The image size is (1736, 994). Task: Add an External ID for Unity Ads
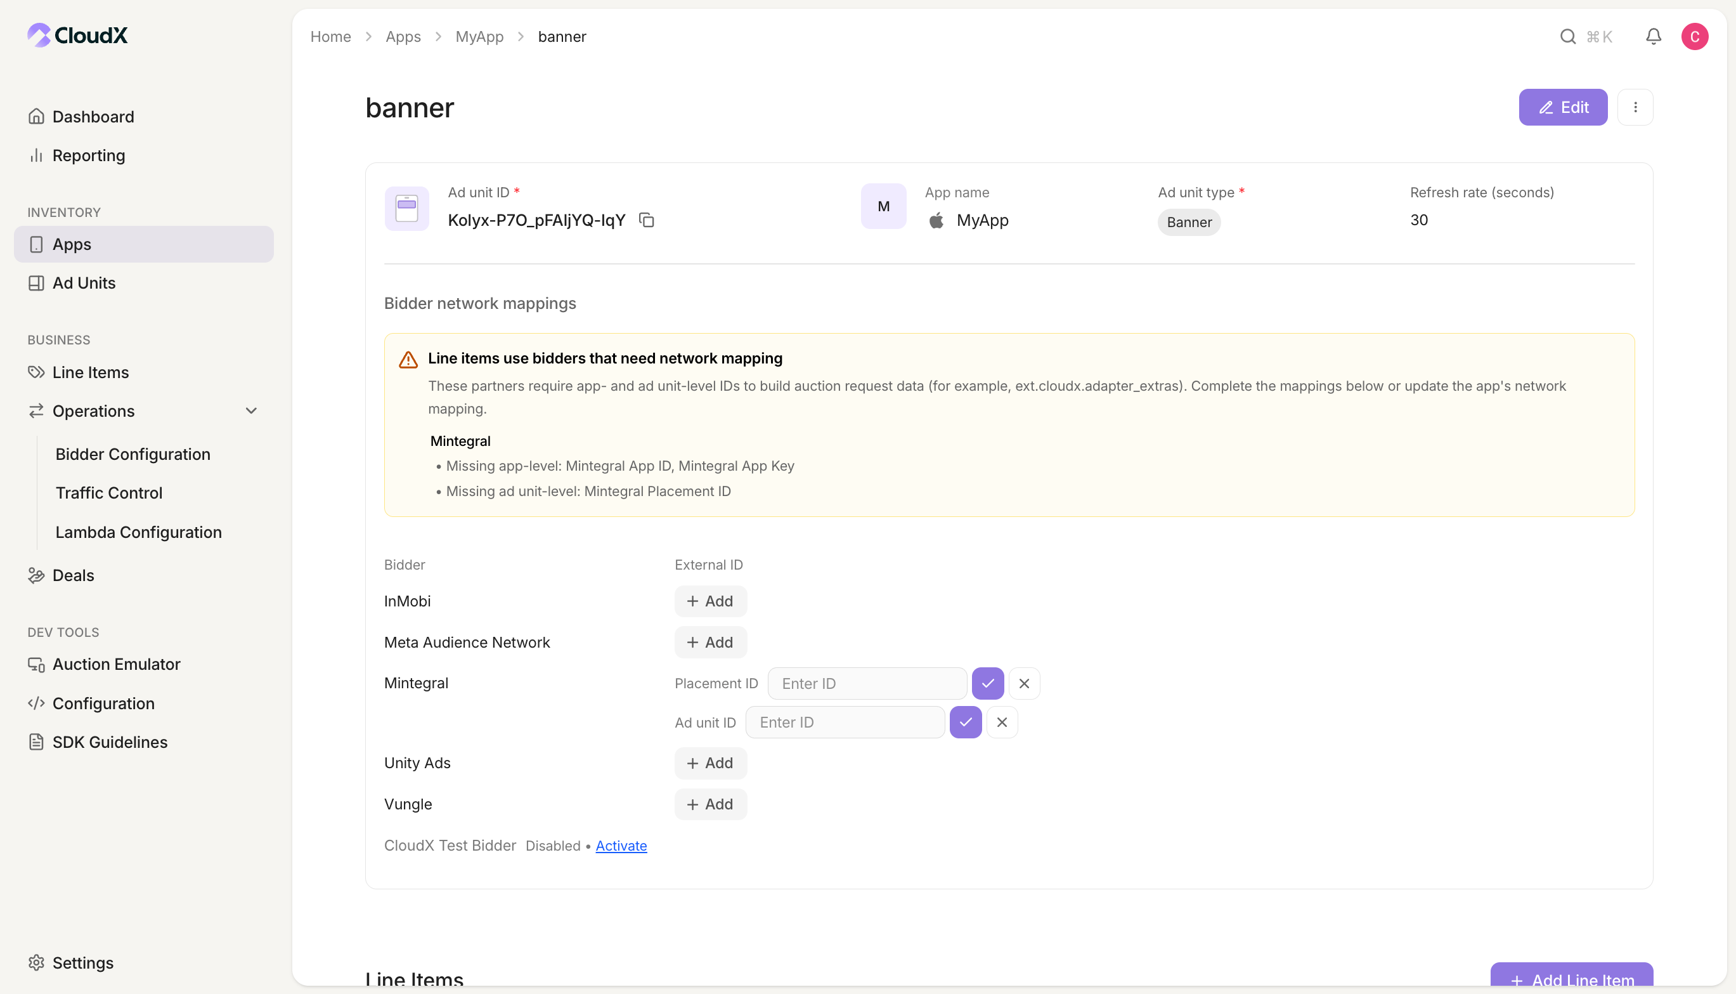pos(710,763)
